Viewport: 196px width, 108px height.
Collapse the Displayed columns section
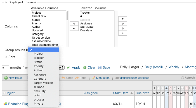point(6,2)
